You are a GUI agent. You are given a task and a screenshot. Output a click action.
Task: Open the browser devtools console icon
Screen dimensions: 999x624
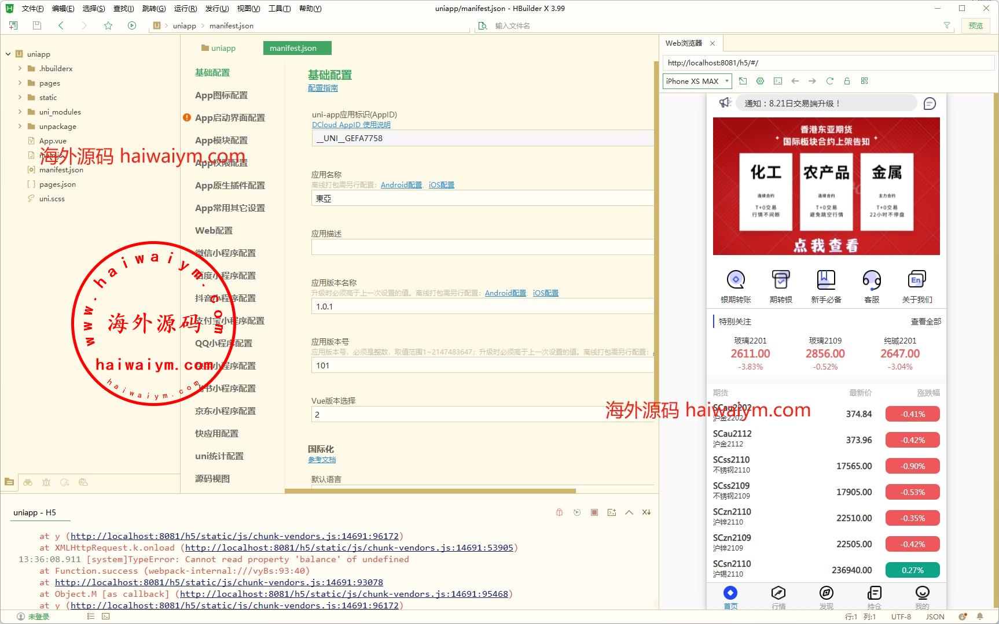[778, 81]
